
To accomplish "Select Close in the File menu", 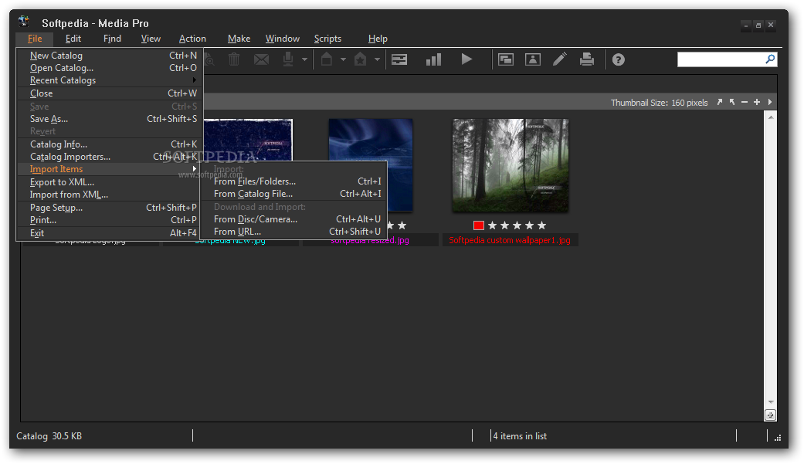I will pos(110,93).
